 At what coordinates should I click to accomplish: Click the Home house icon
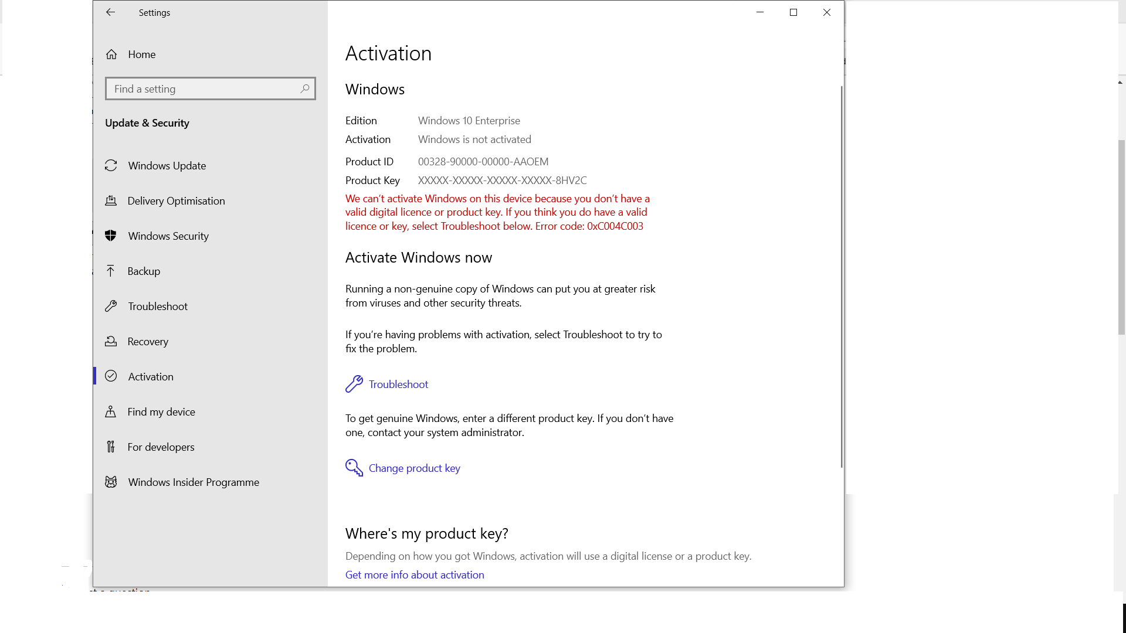click(x=111, y=54)
